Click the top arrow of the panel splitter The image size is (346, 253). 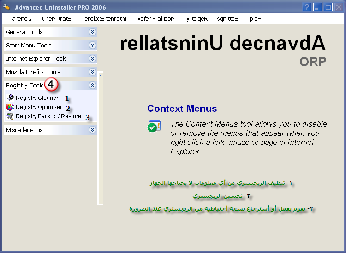coord(101,76)
